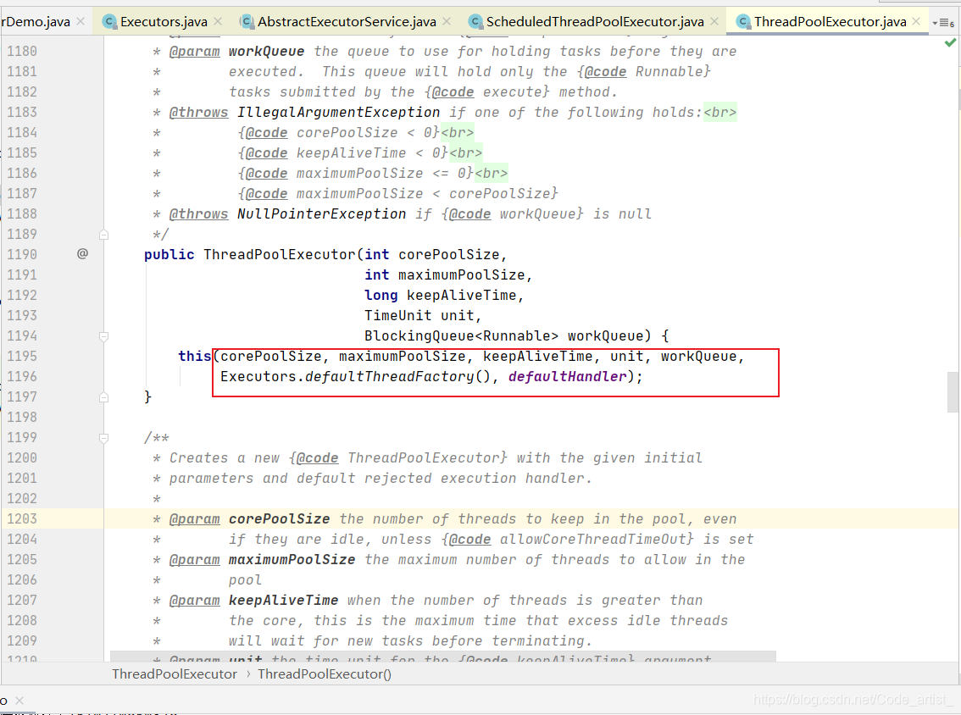Click the ThreadPoolExecutor() method breadcrumb
The image size is (961, 715).
(x=325, y=674)
